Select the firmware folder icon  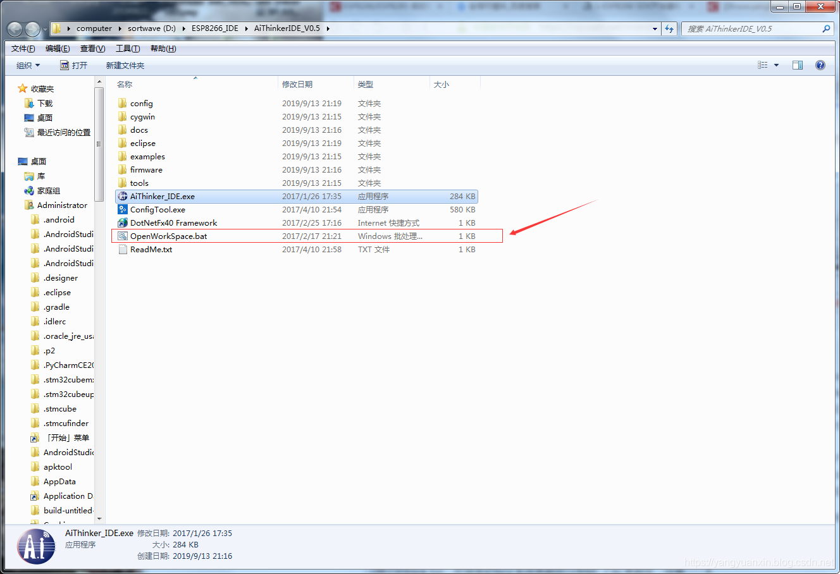tap(123, 170)
